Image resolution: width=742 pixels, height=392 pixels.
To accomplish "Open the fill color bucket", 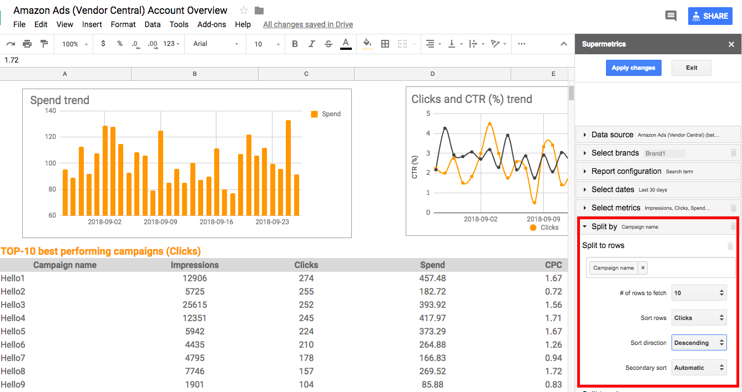I will tap(367, 44).
